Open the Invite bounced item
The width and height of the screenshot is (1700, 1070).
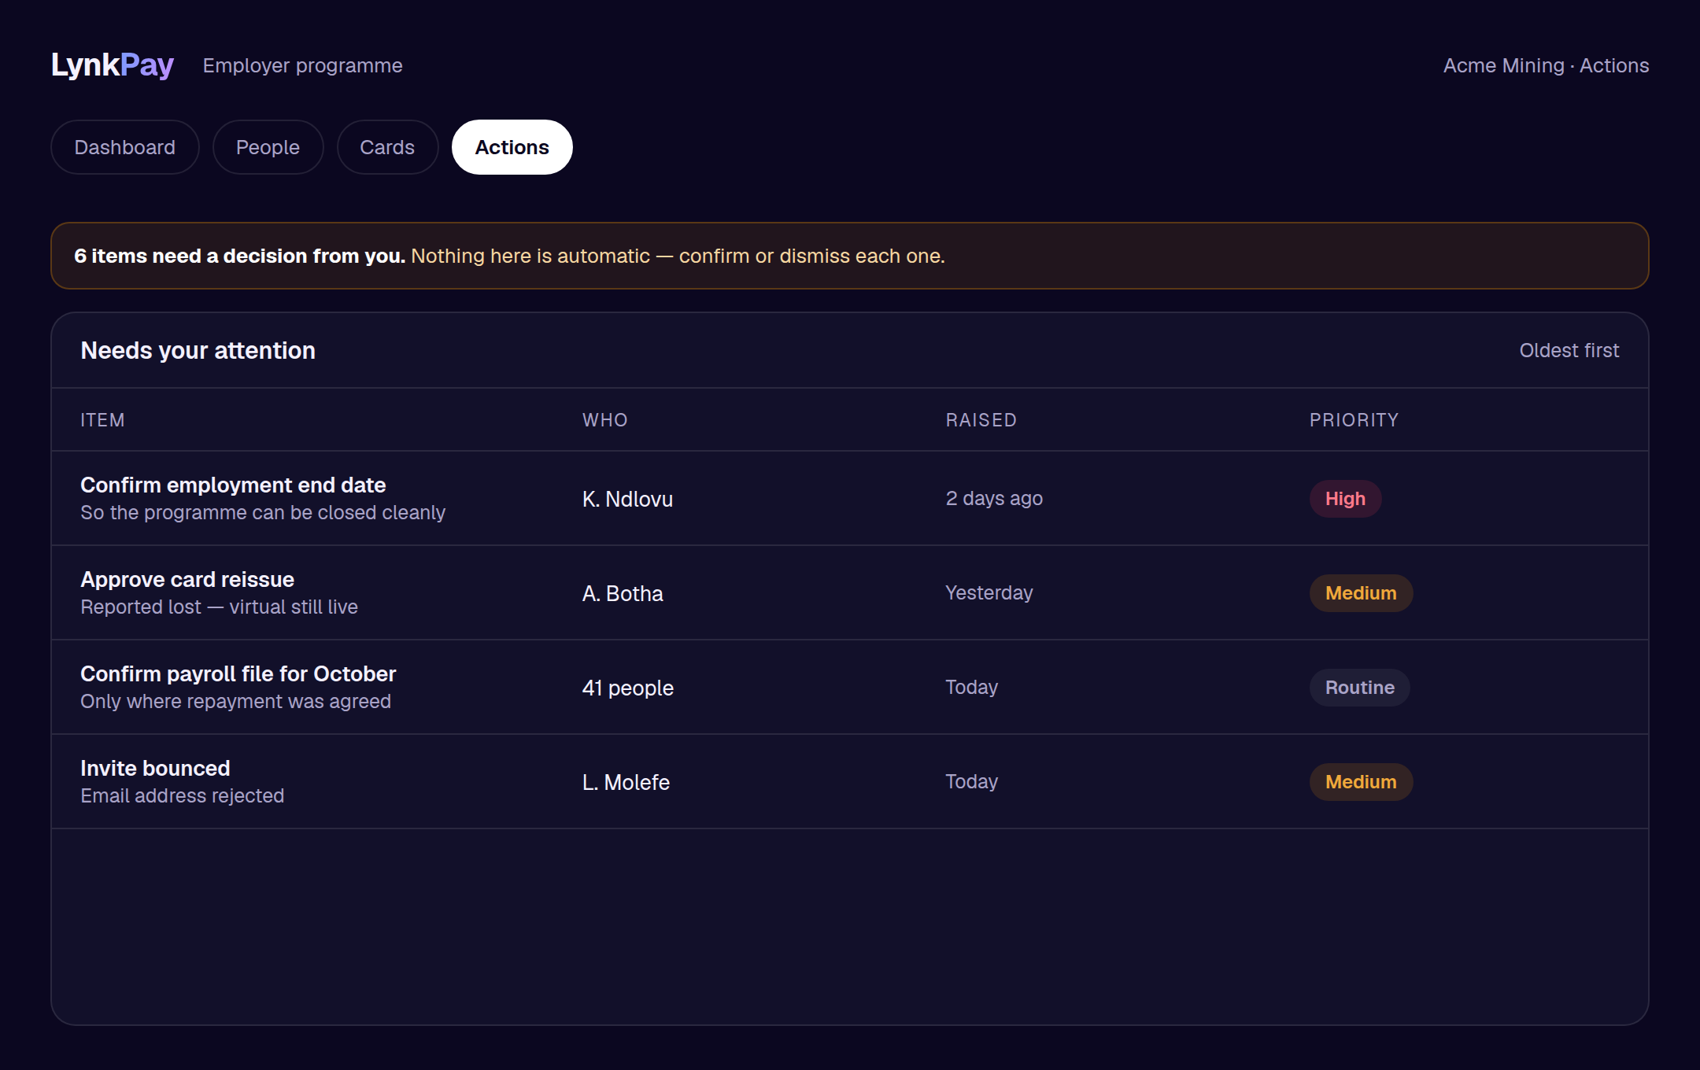850,781
